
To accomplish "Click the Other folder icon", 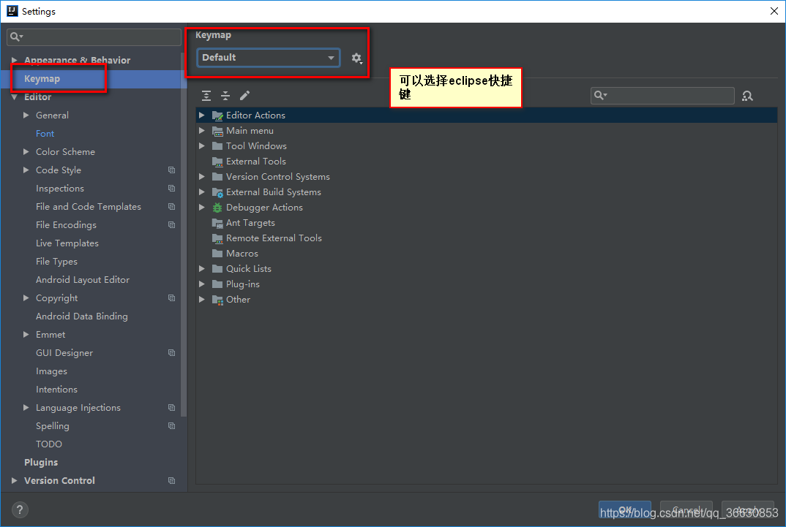I will [x=217, y=300].
